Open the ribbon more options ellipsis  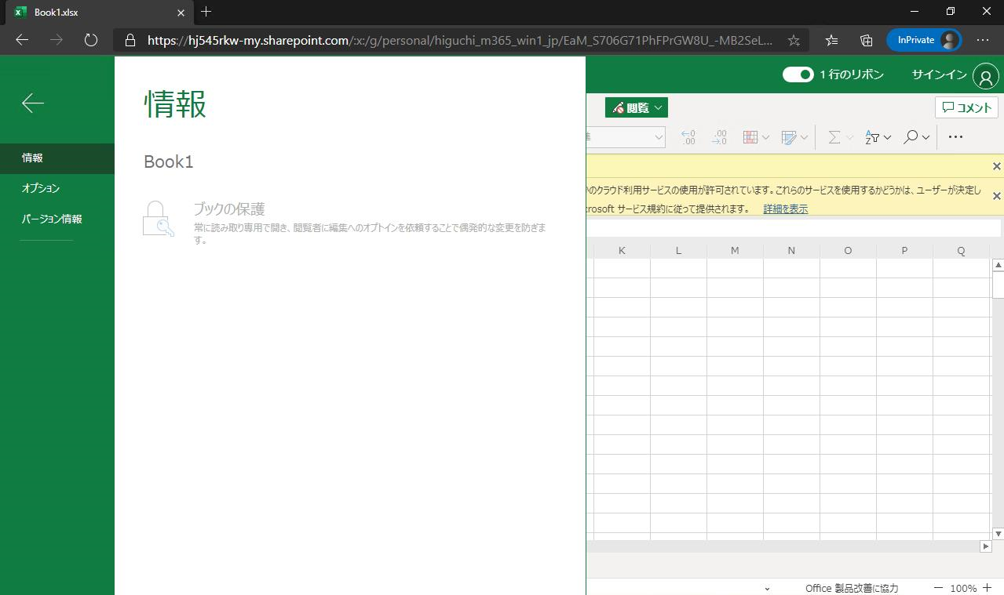pyautogui.click(x=955, y=137)
